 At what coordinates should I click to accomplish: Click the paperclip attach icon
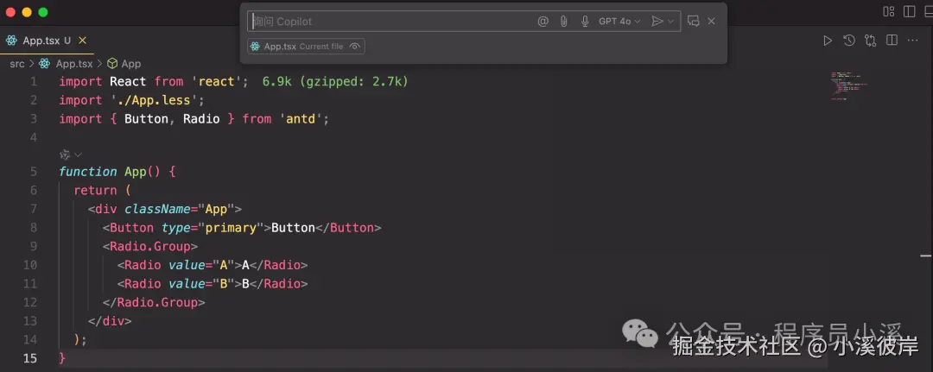click(563, 22)
